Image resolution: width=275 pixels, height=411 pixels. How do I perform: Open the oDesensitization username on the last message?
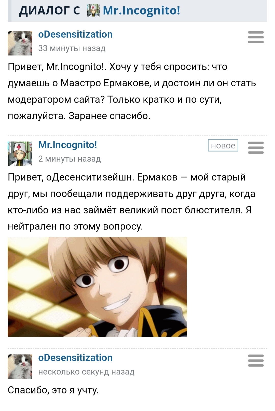75,358
